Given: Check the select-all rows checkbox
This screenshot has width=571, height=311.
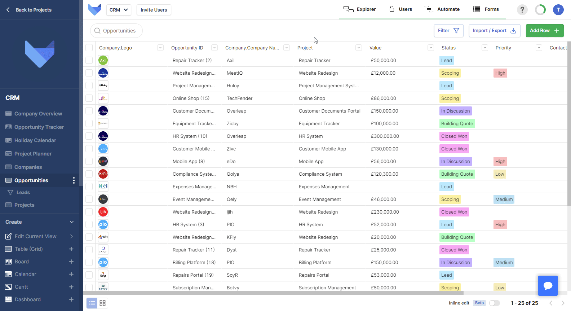Looking at the screenshot, I should (89, 48).
